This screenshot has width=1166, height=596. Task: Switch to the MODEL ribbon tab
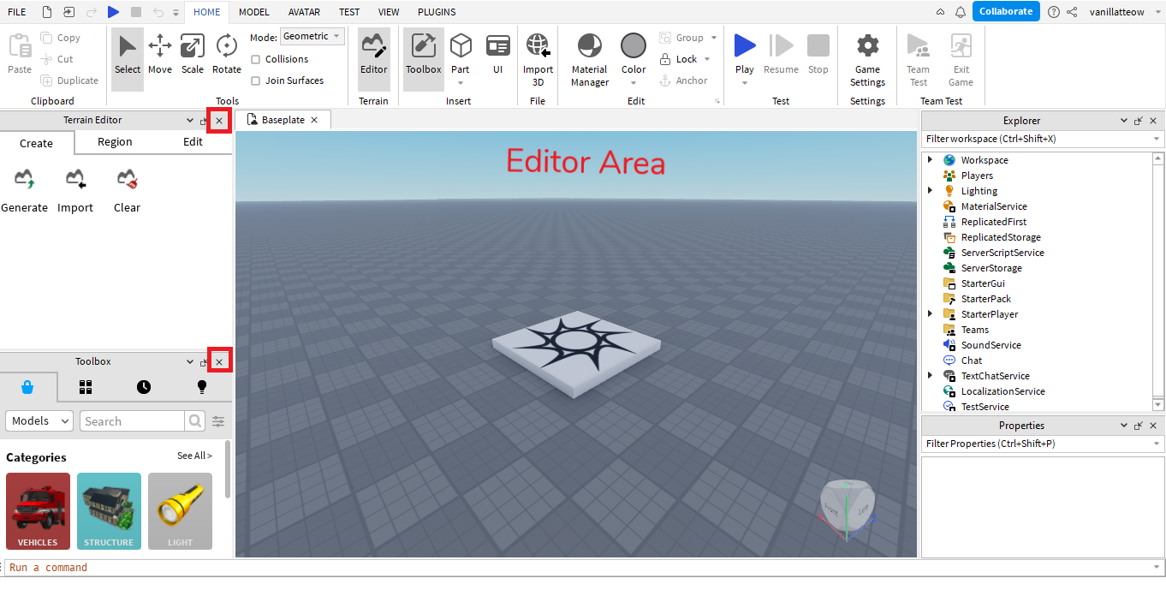click(254, 12)
